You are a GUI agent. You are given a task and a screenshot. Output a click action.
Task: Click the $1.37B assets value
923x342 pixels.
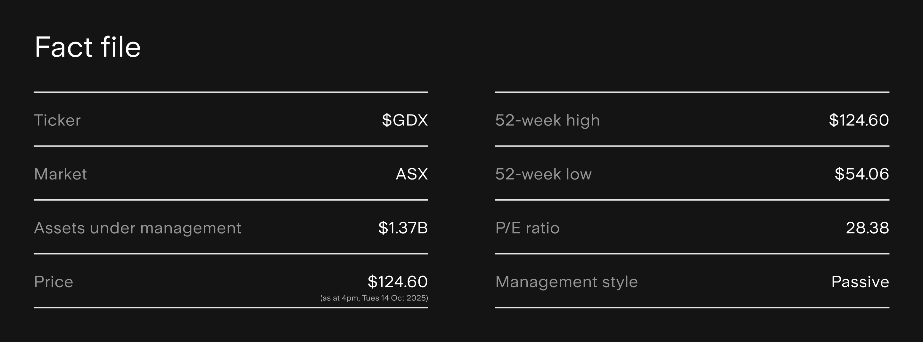point(403,228)
